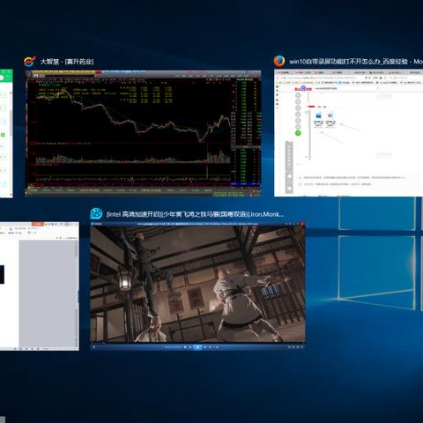
Task: Switch to the WPS document window with orange tab
Action: [40, 286]
